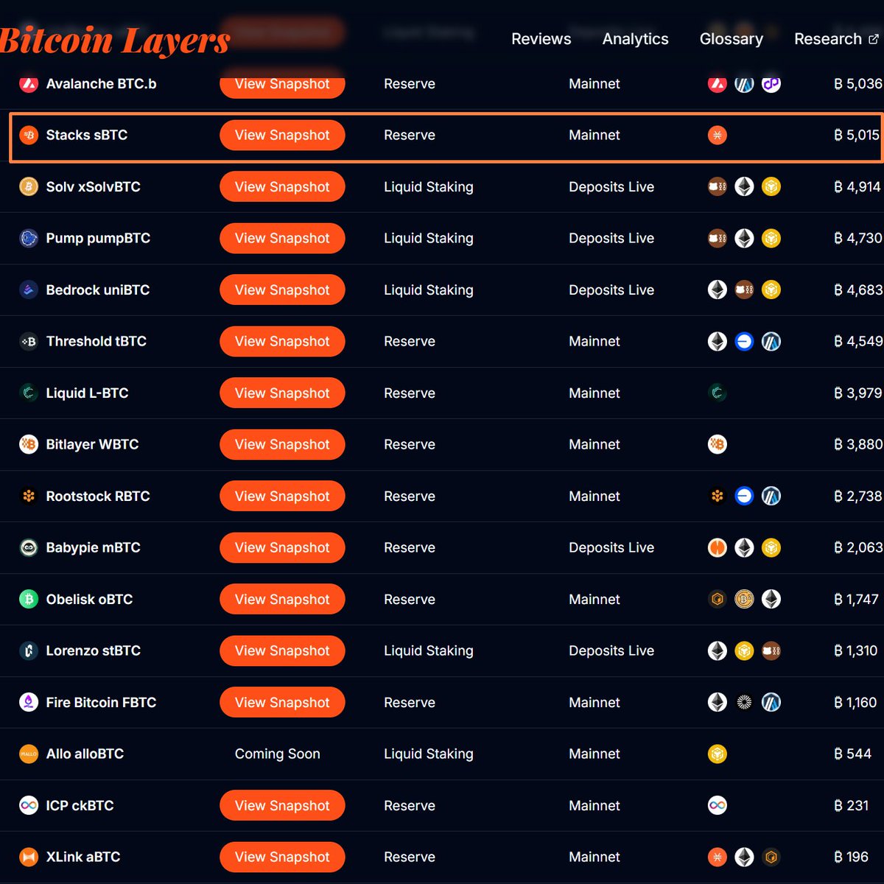884x884 pixels.
Task: Click the Polygon icon in Avalanche BTC.b row
Action: 771,84
